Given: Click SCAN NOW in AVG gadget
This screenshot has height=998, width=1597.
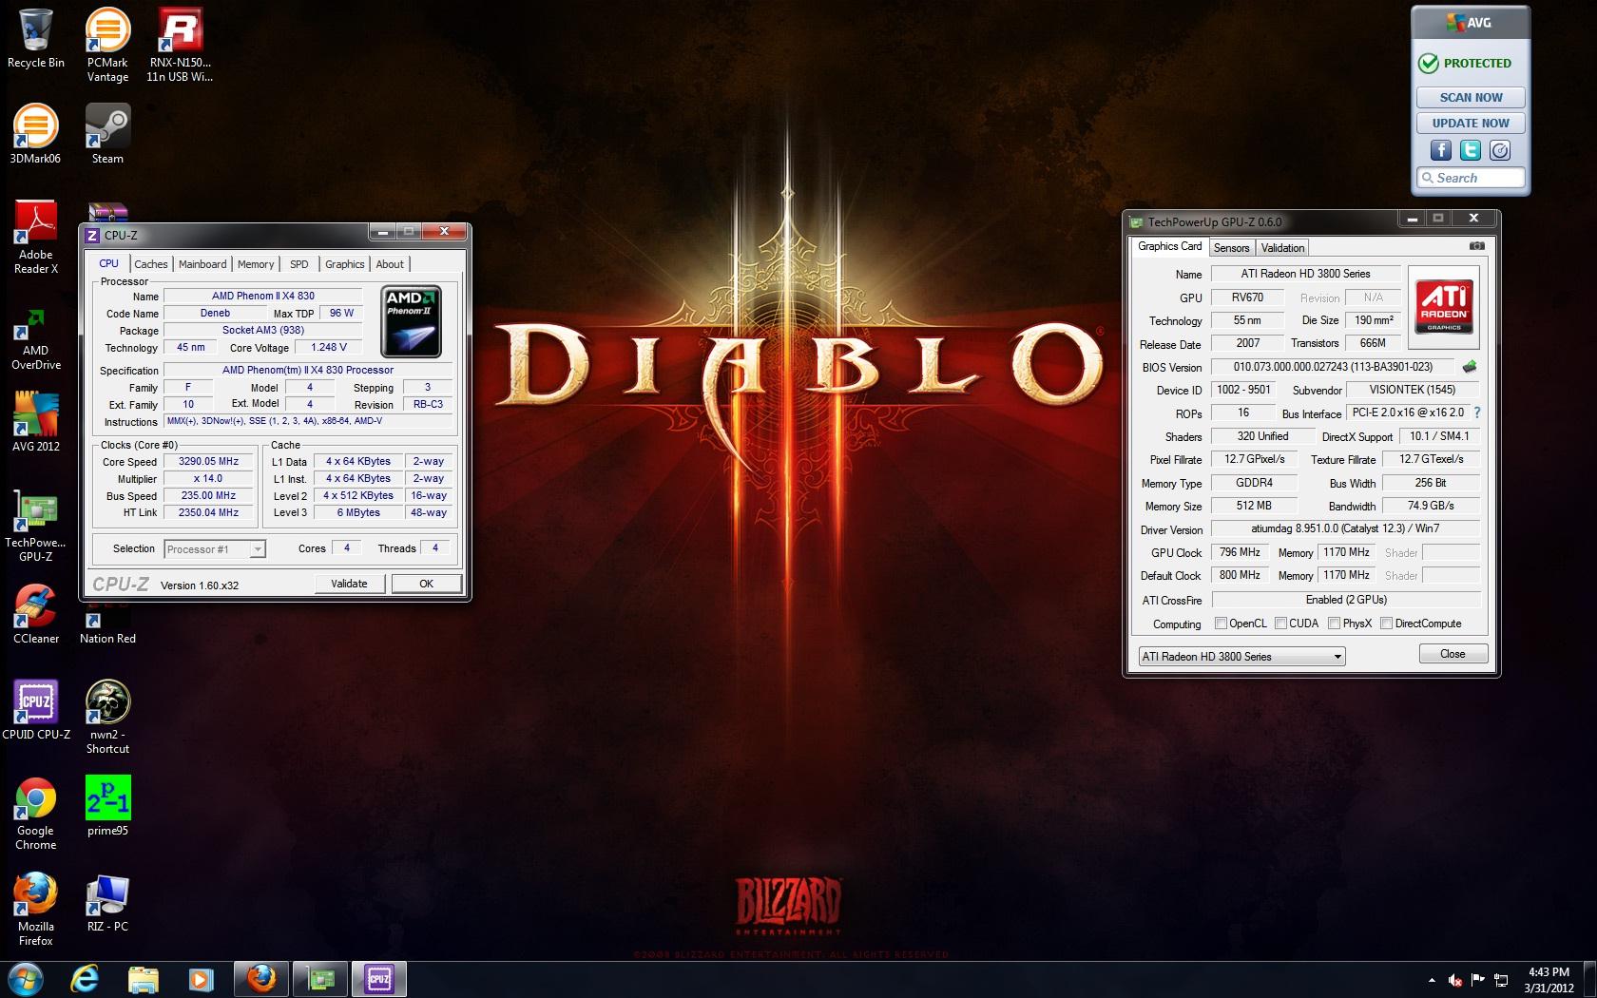Looking at the screenshot, I should (x=1471, y=97).
